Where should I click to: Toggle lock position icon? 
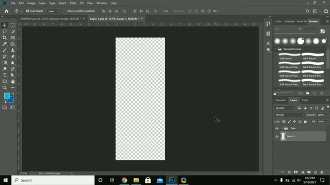[294, 121]
